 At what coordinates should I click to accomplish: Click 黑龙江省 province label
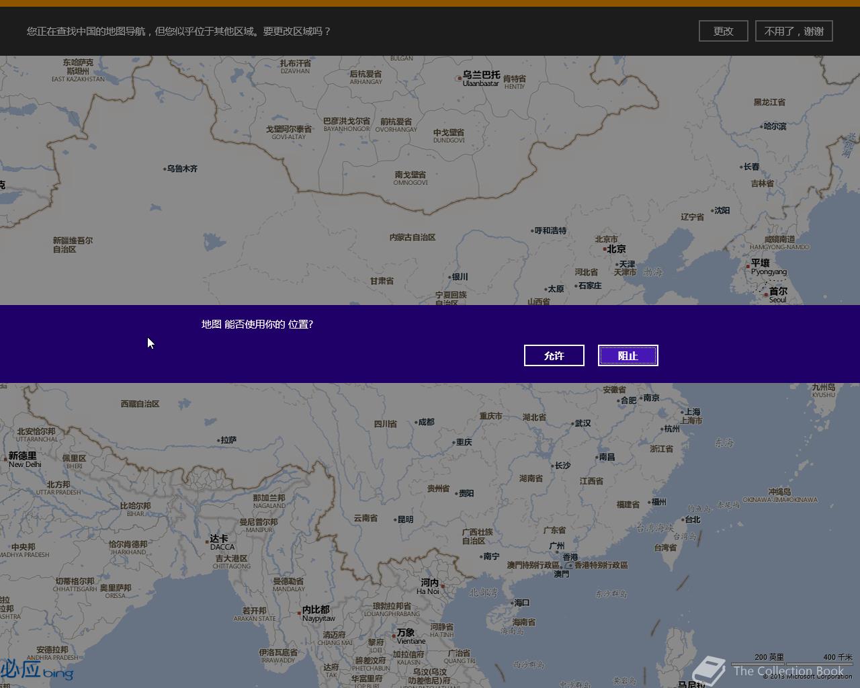[769, 102]
